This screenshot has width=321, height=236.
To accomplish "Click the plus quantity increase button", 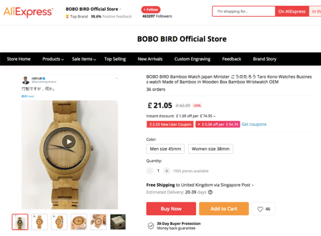I will [167, 171].
